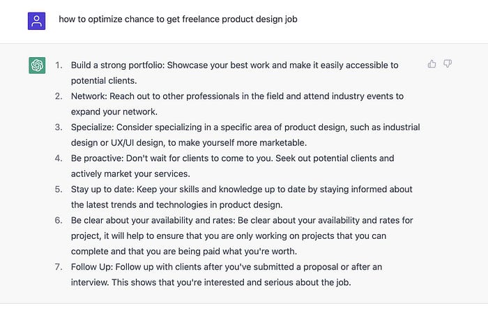Click list number 7 marker

(59, 267)
